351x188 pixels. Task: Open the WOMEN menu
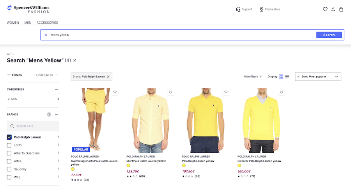13,23
